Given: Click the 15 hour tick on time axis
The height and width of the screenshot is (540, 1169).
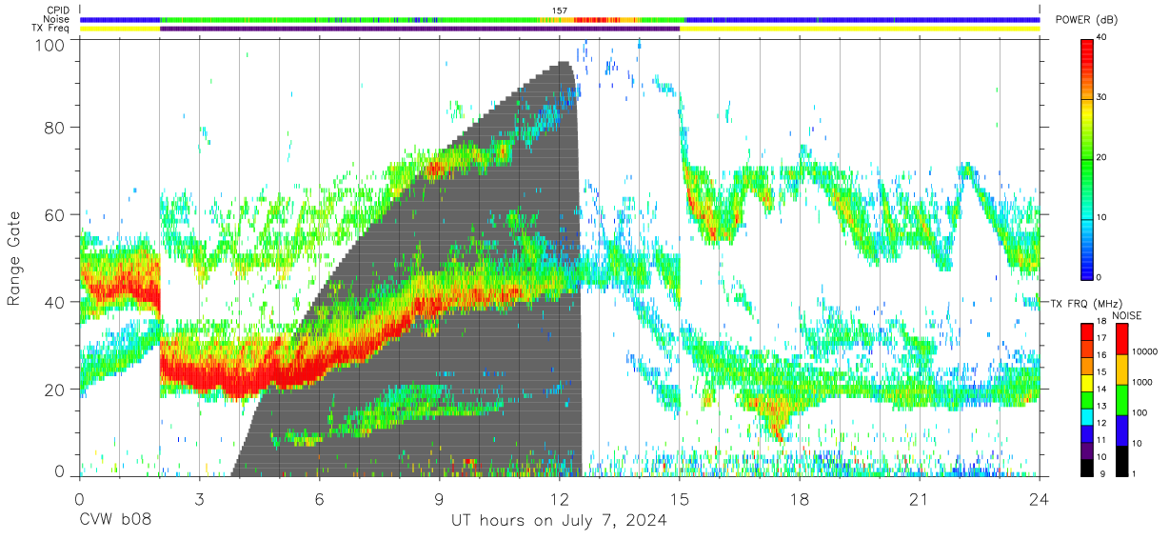Looking at the screenshot, I should tap(680, 500).
